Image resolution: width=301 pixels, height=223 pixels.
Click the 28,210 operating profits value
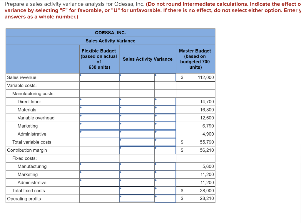pyautogui.click(x=207, y=198)
